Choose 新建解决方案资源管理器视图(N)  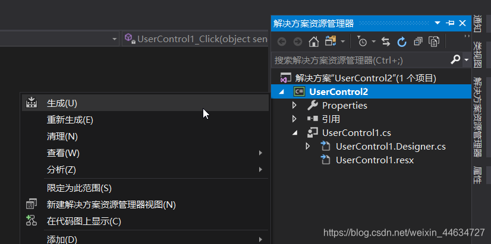tap(145, 205)
